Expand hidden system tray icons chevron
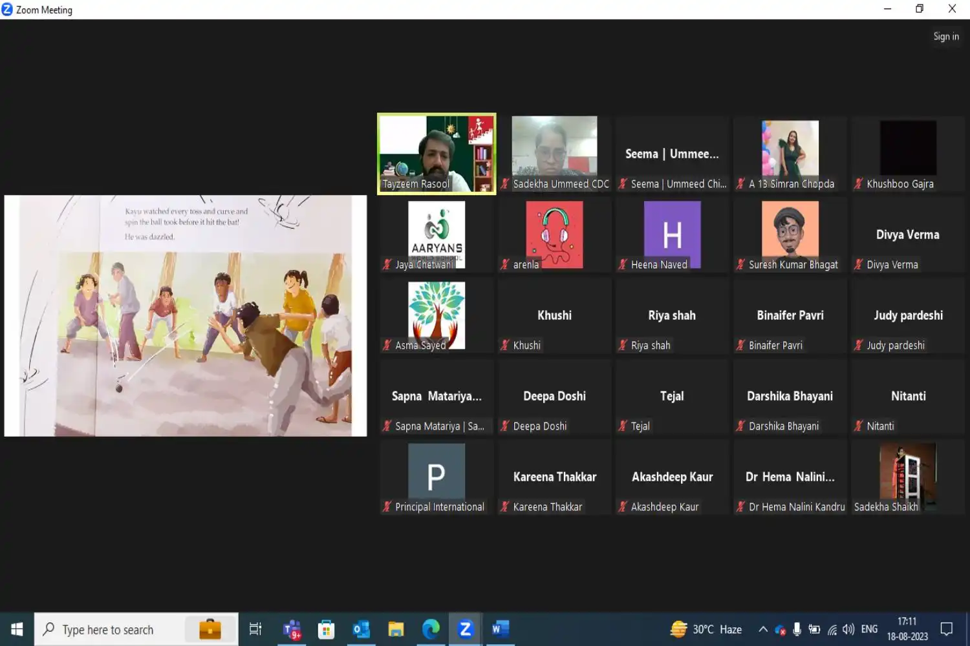 tap(763, 629)
